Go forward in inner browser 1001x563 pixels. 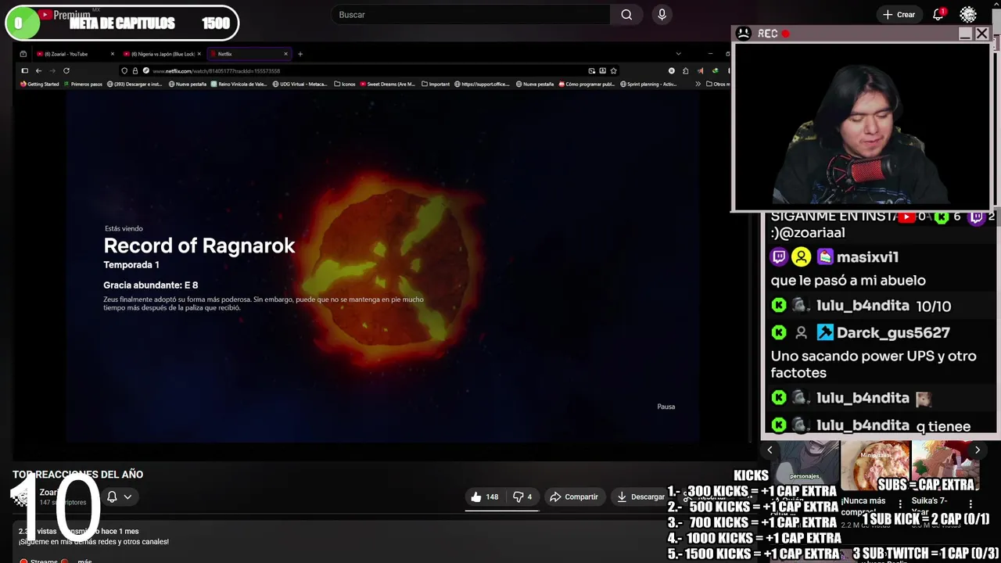pos(52,70)
